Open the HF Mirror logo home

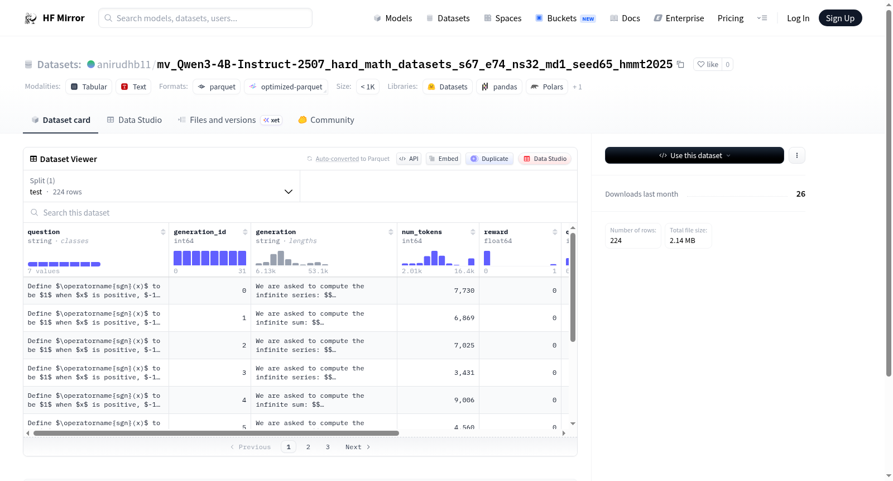coord(55,18)
